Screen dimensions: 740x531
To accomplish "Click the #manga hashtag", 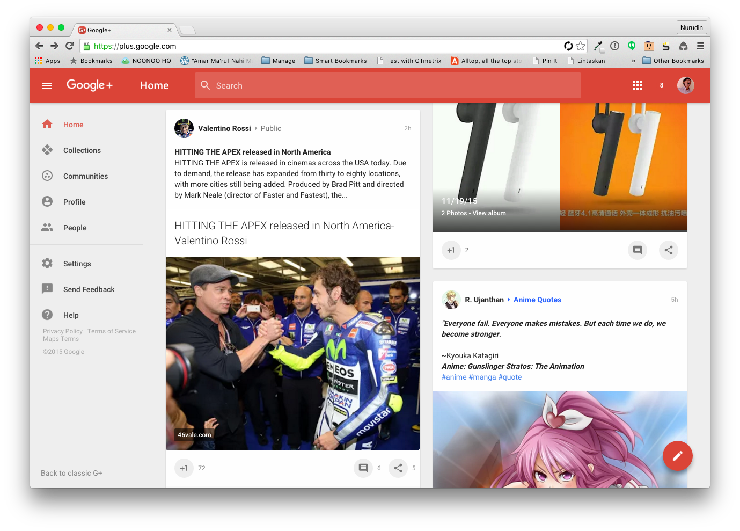I will [482, 377].
